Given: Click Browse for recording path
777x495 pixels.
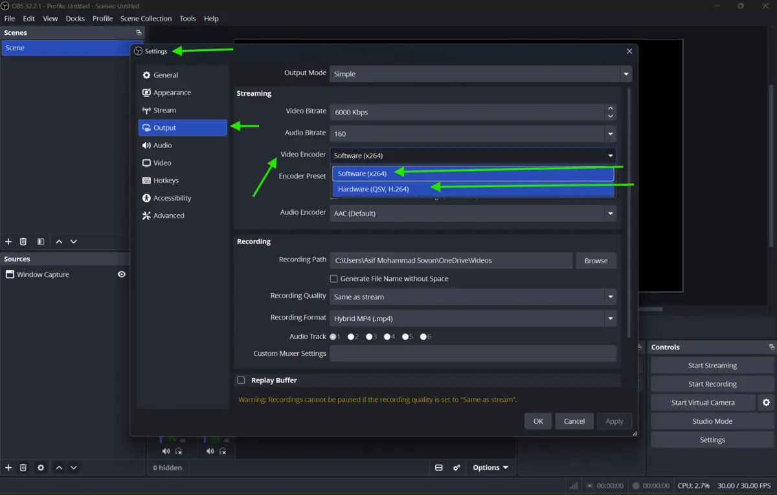Looking at the screenshot, I should [x=596, y=260].
